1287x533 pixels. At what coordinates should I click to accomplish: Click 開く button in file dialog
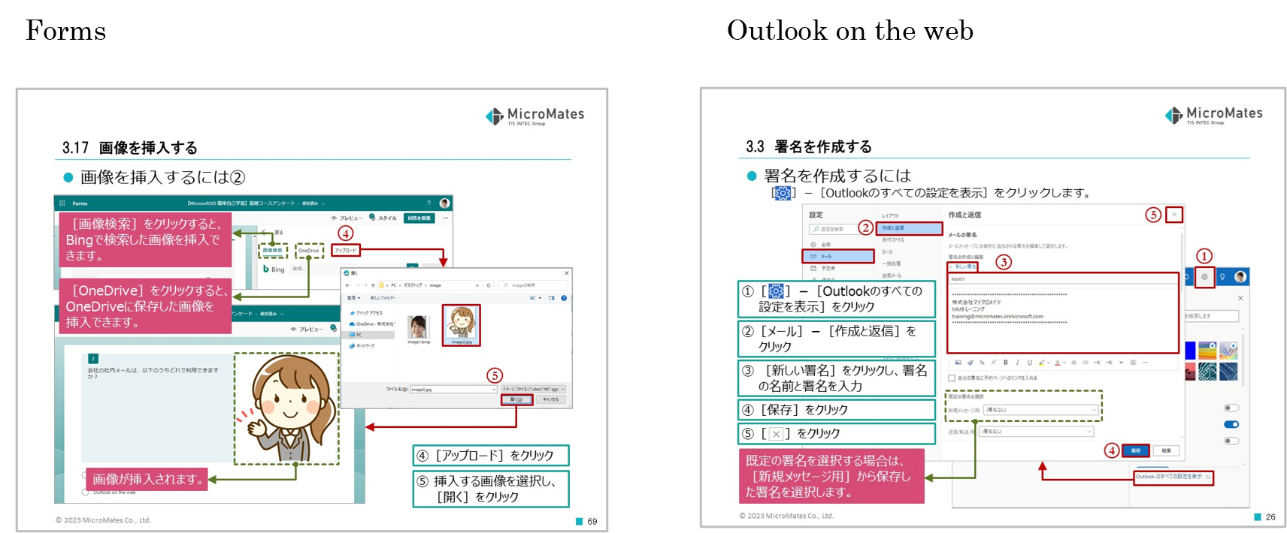(x=517, y=399)
